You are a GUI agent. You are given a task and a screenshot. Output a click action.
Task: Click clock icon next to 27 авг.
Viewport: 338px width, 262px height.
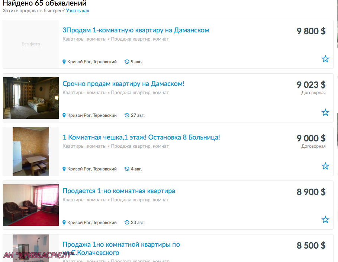coord(127,115)
